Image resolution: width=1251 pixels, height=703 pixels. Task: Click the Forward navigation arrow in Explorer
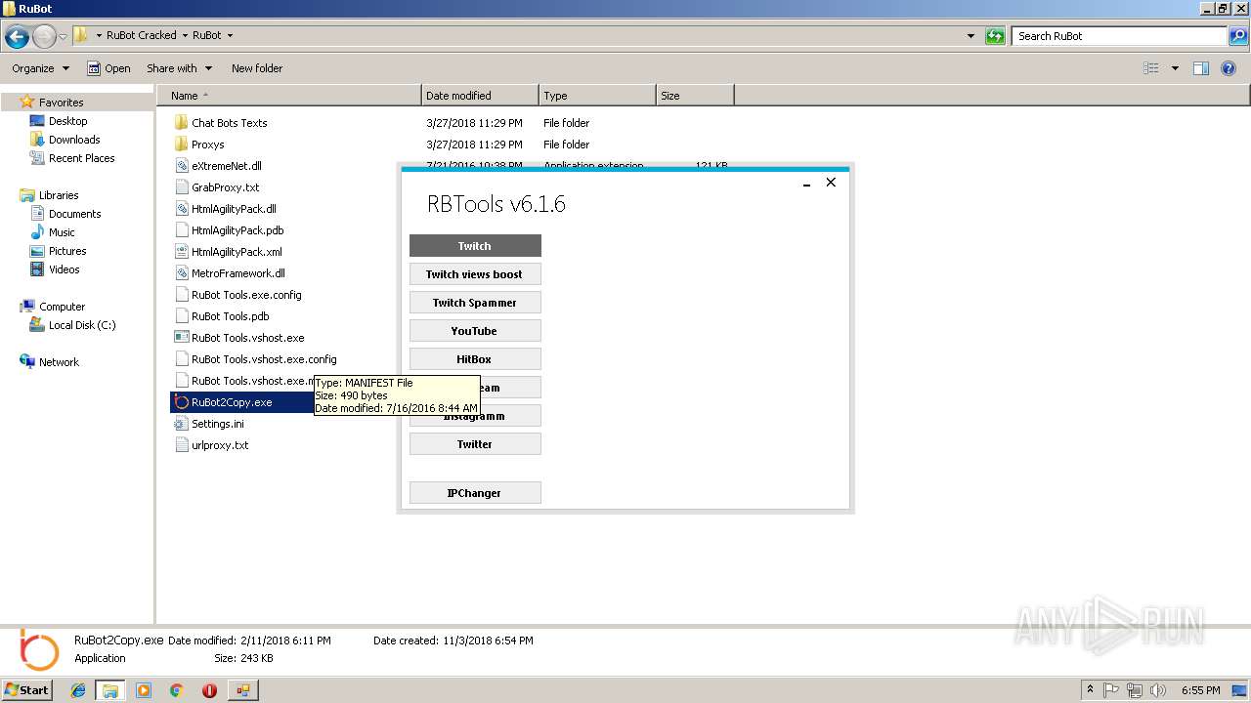44,37
